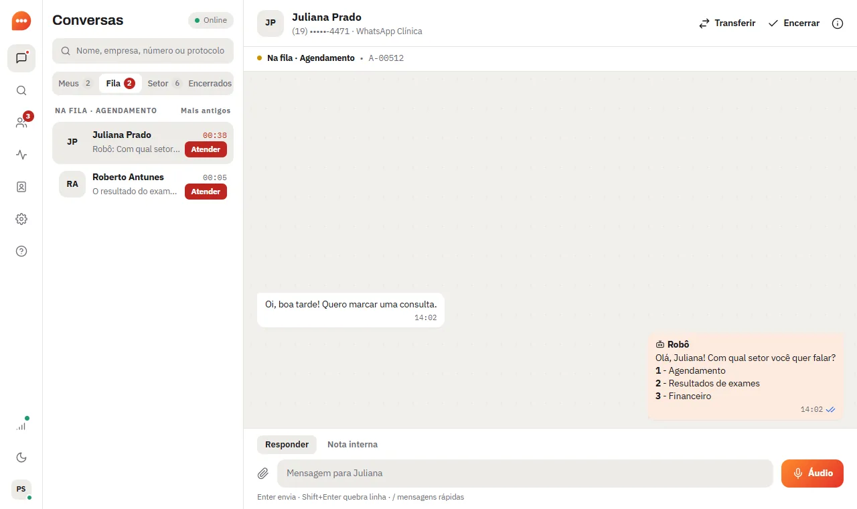This screenshot has height=509, width=857.
Task: Toggle dark mode moon icon
Action: (x=21, y=457)
